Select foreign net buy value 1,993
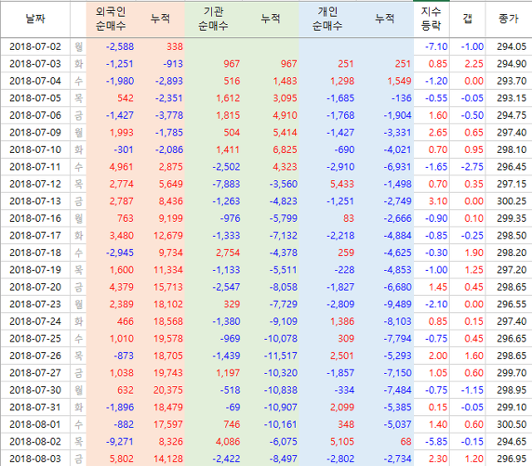The height and width of the screenshot is (466, 532). 121,133
